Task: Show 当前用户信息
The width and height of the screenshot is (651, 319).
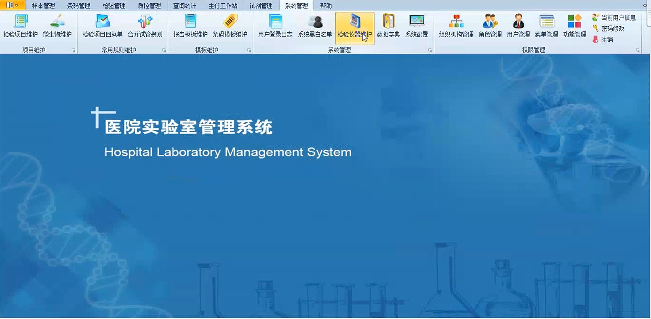Action: 614,18
